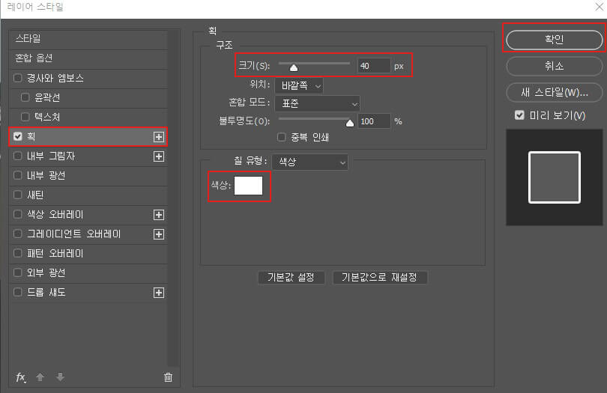Click the 크기 input field showing 40

click(374, 66)
